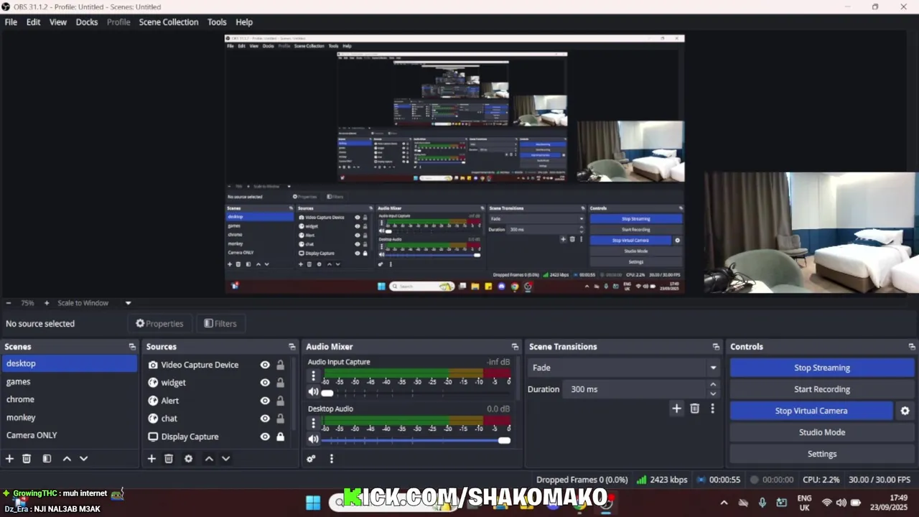Image resolution: width=919 pixels, height=517 pixels.
Task: Open the Edit menu
Action: tap(33, 22)
